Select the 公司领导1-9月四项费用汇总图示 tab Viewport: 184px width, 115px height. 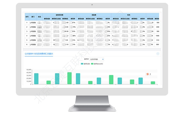tap(39, 54)
